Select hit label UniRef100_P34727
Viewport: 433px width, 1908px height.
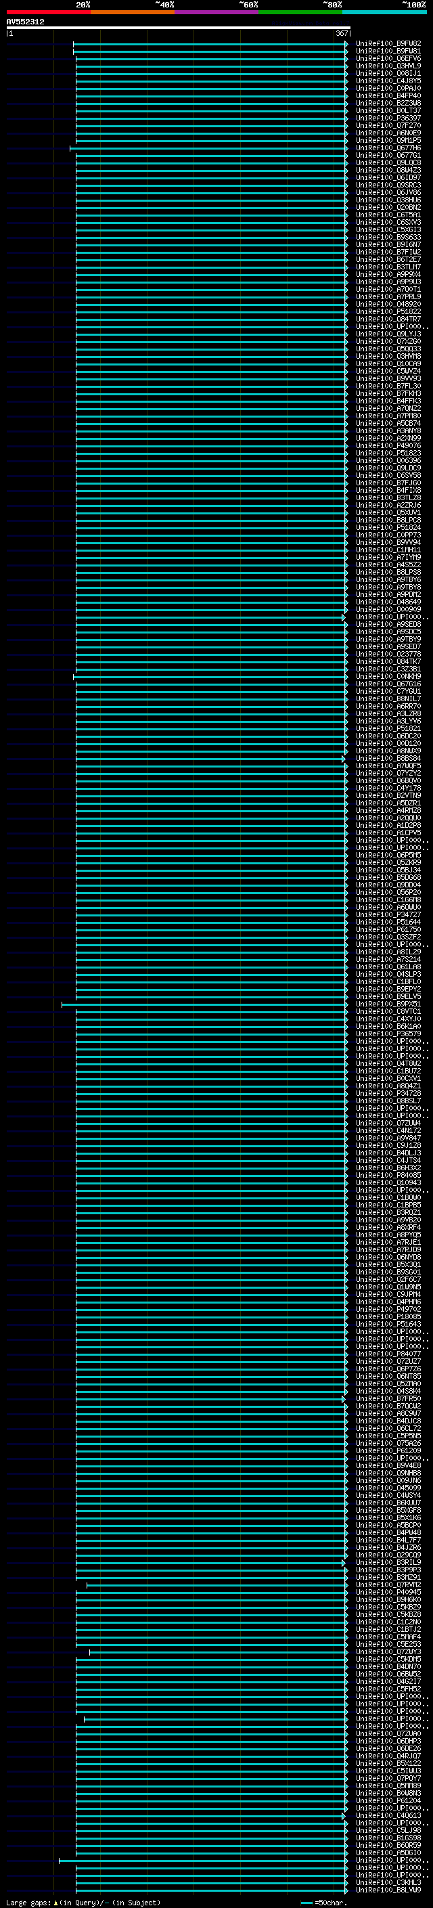(388, 915)
